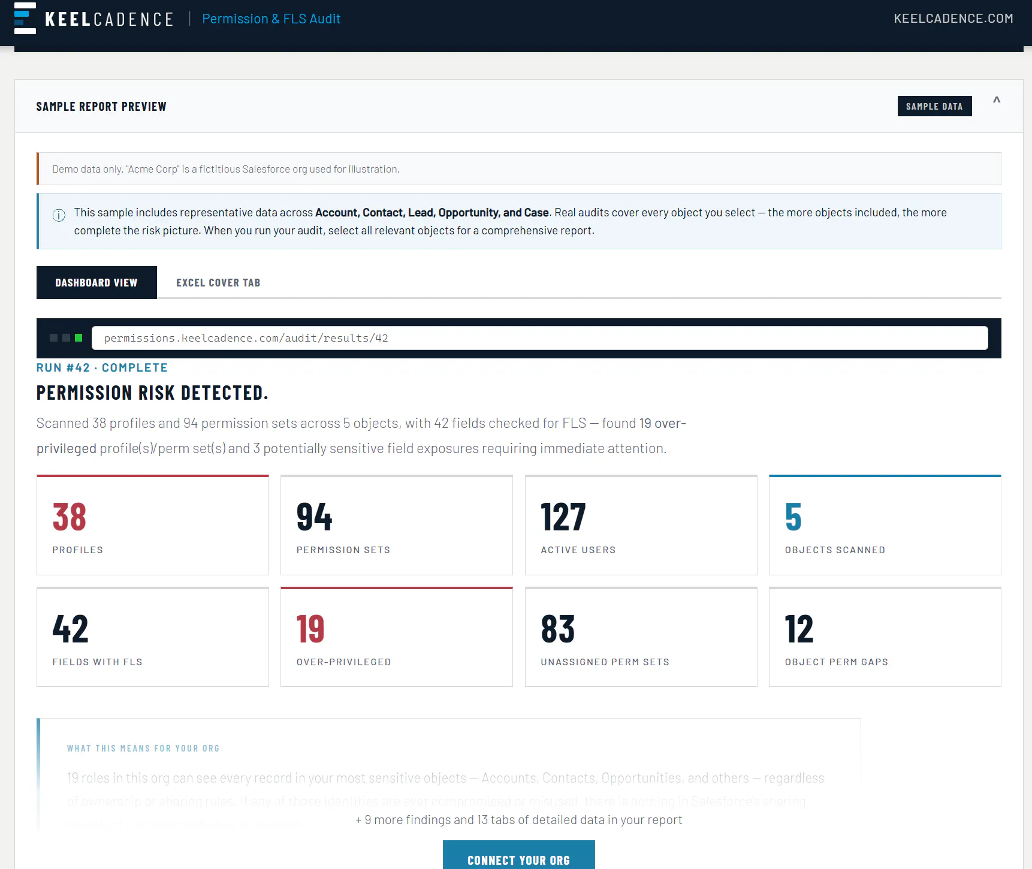
Task: Click the 'Demo data only' notice text
Action: [226, 169]
